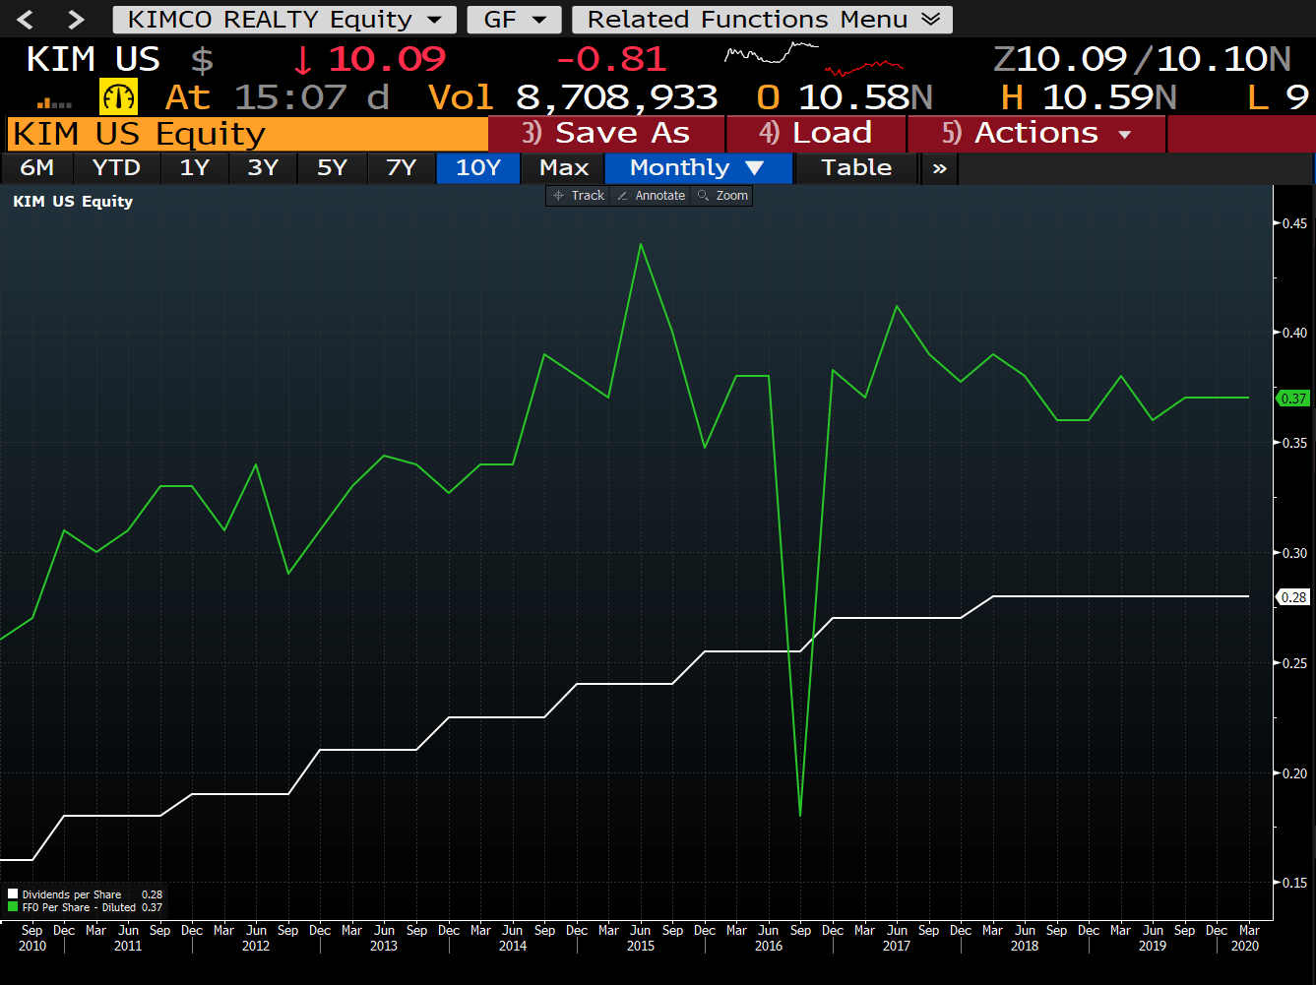Open the Related Functions Menu
The height and width of the screenshot is (985, 1316).
(763, 20)
